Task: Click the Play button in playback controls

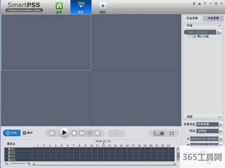Action: [x=64, y=133]
